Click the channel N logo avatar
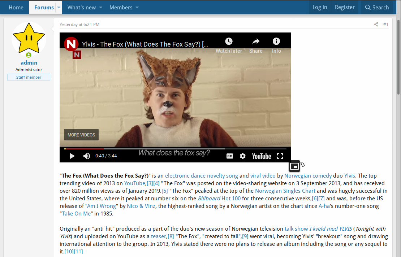The width and height of the screenshot is (401, 257). click(x=71, y=44)
